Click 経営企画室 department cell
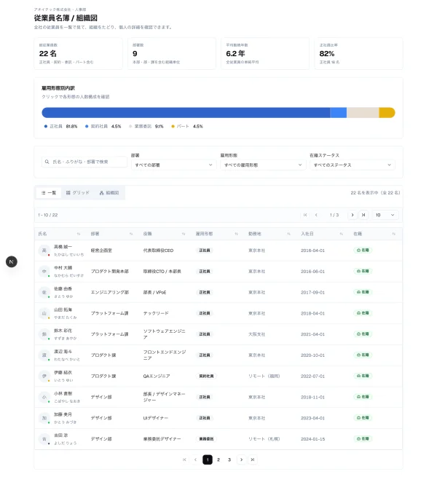This screenshot has height=477, width=437. [x=101, y=251]
